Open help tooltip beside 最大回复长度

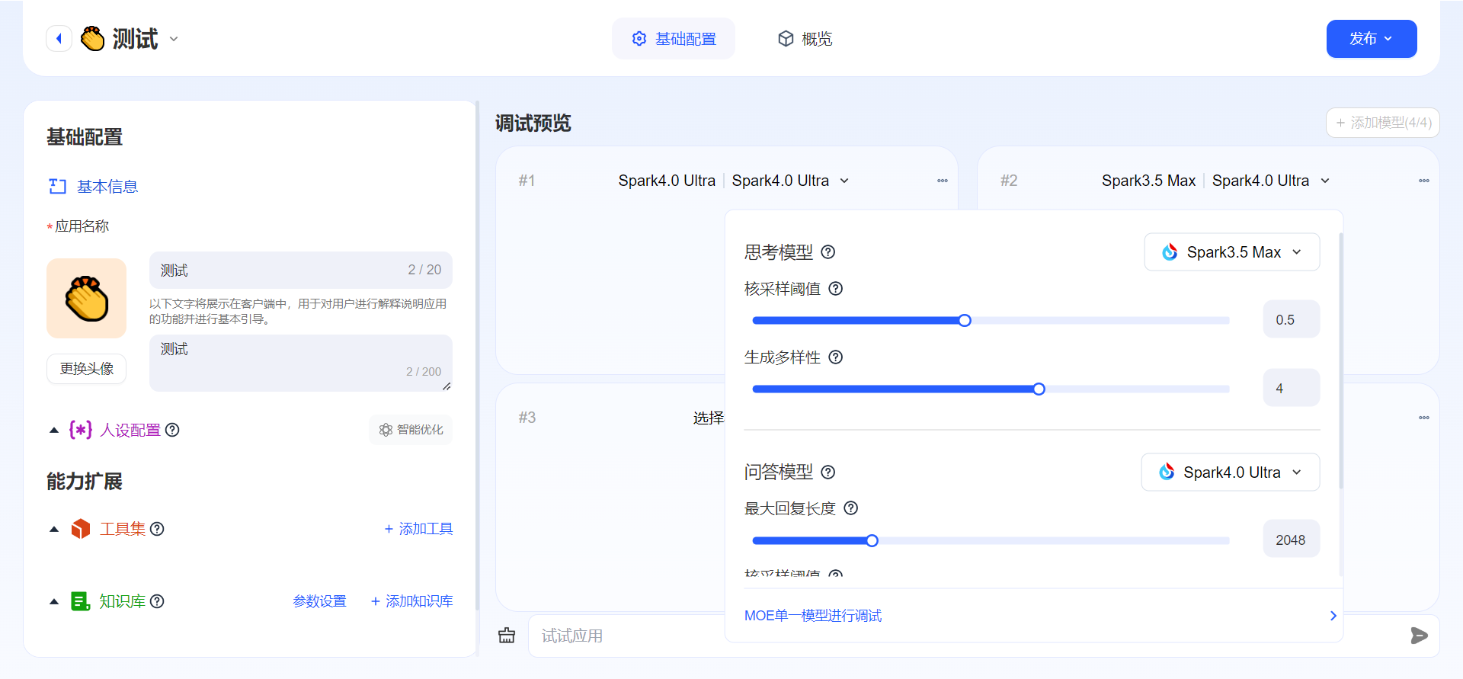point(851,508)
